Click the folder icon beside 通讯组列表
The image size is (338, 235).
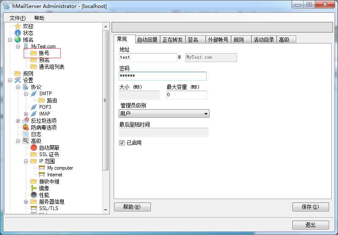tap(34, 67)
